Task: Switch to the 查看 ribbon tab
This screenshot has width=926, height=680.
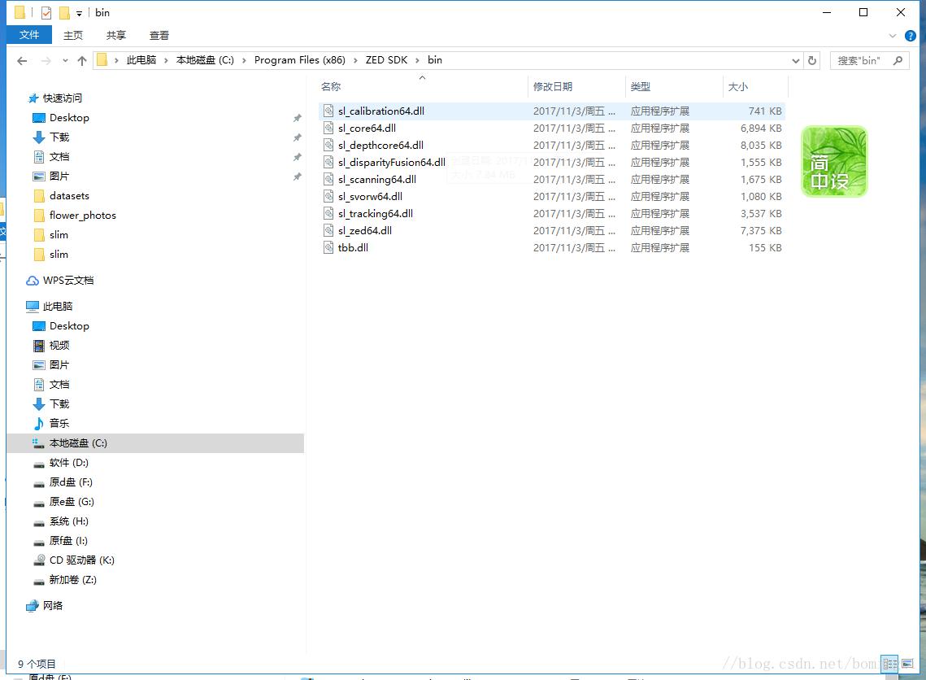Action: coord(159,36)
